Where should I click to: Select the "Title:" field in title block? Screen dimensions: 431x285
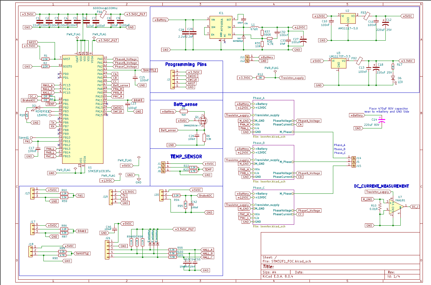click(268, 267)
